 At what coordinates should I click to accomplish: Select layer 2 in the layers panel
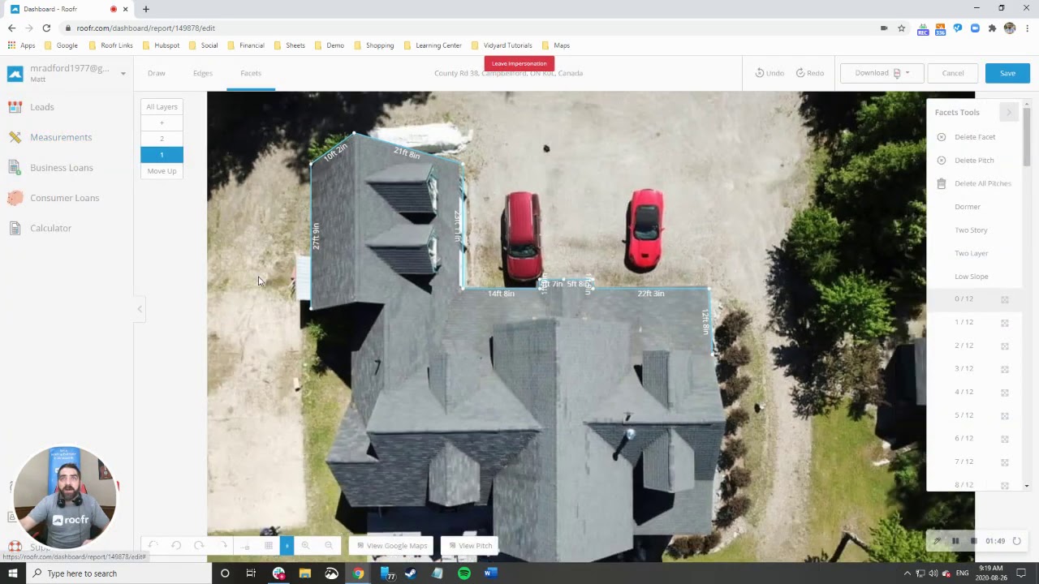(x=162, y=139)
